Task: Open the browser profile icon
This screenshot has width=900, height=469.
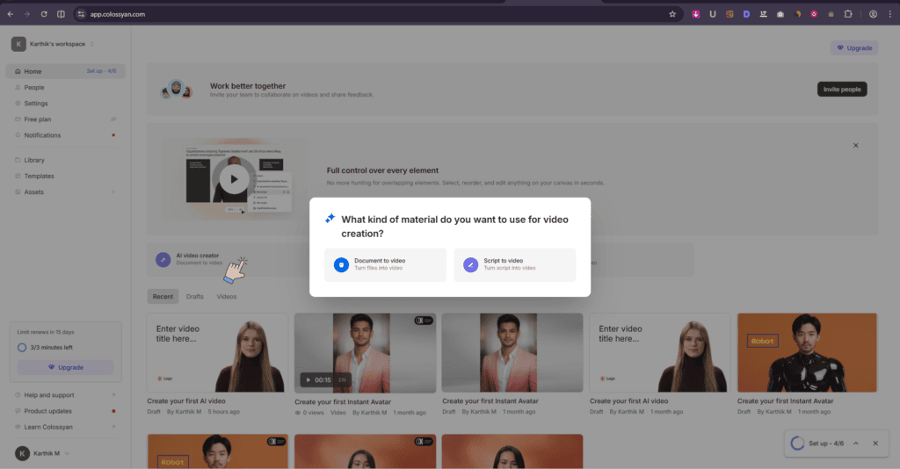Action: point(873,14)
